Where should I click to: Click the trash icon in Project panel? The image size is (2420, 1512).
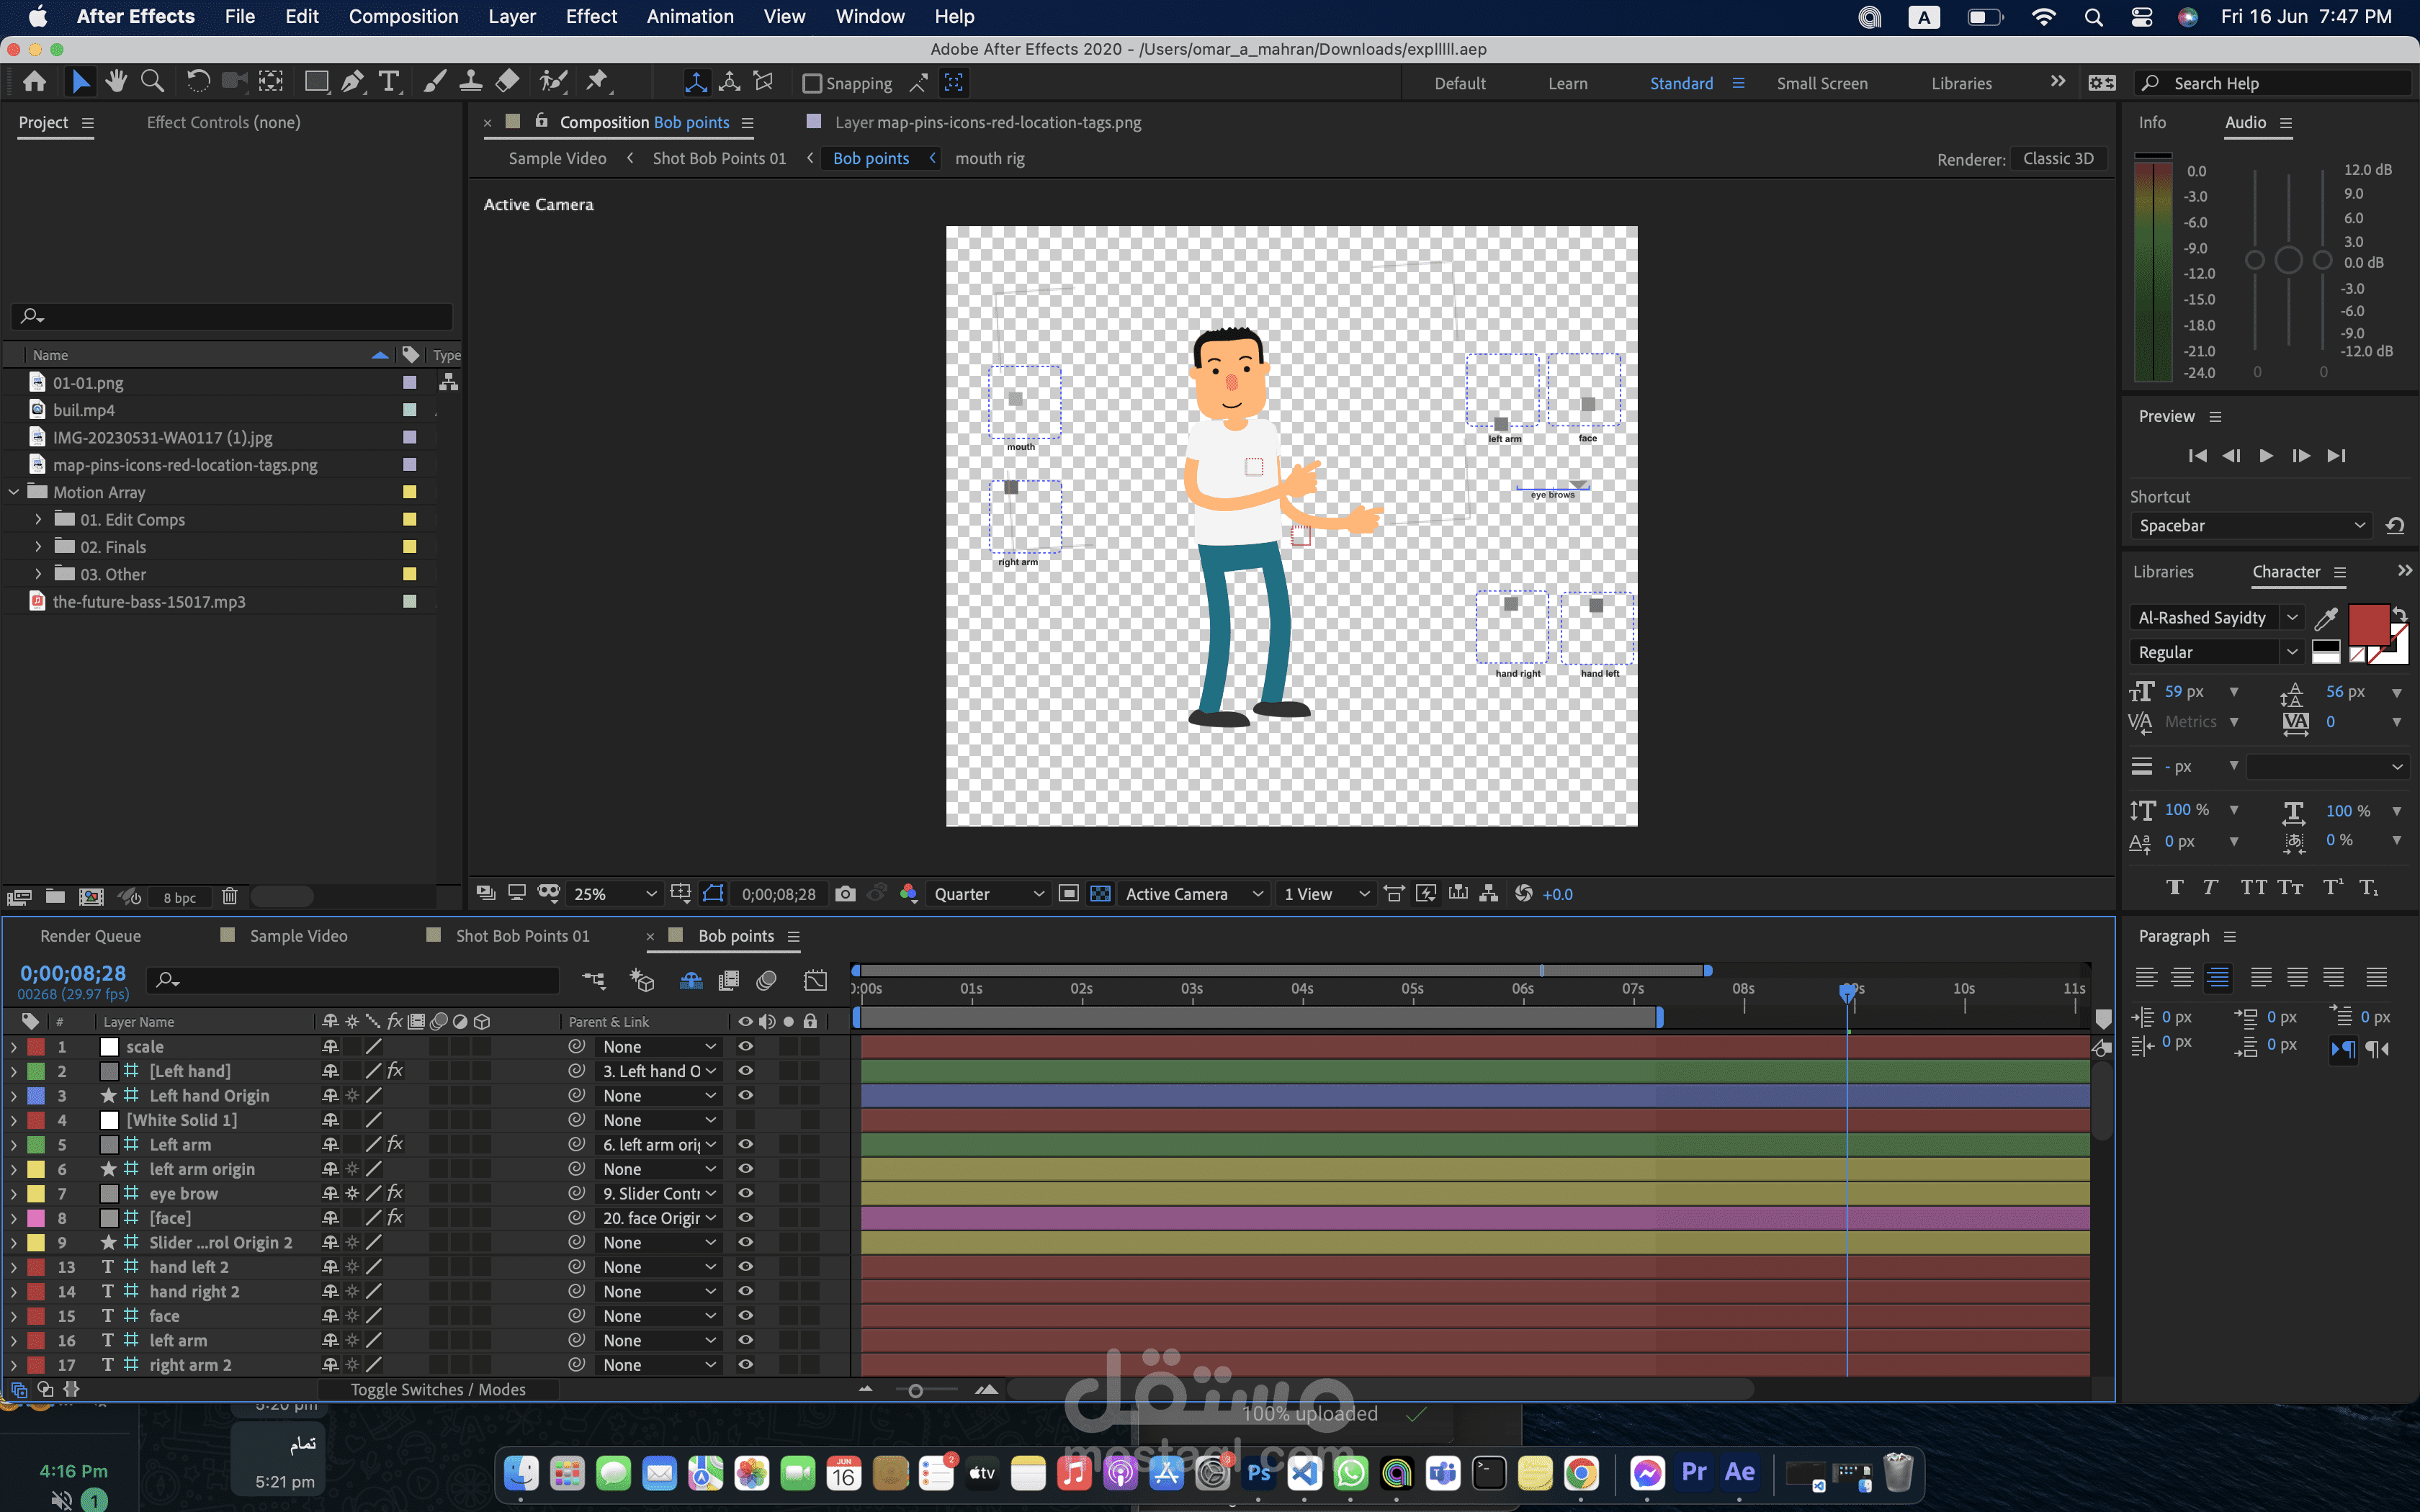pos(230,897)
